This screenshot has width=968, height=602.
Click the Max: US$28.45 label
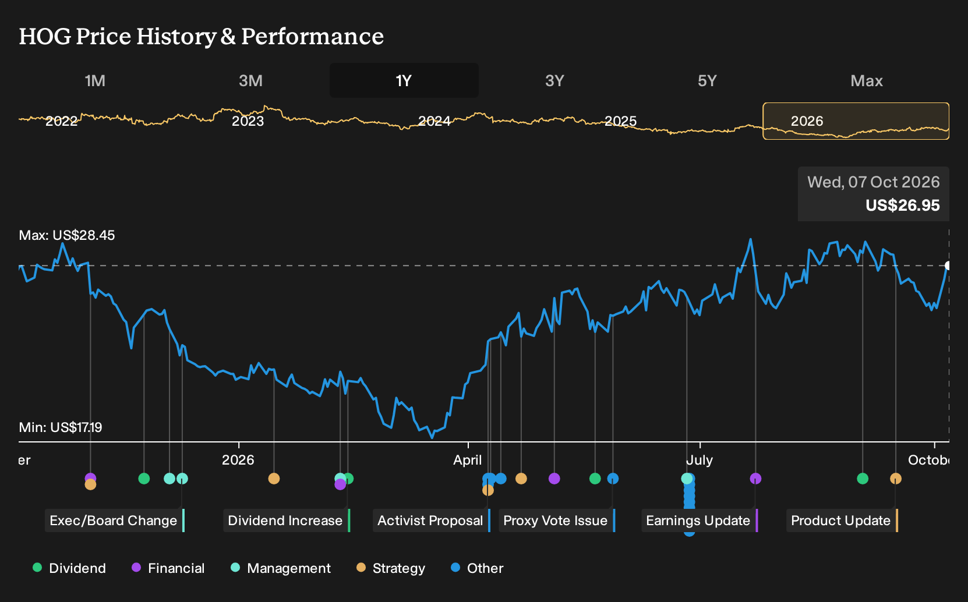67,235
